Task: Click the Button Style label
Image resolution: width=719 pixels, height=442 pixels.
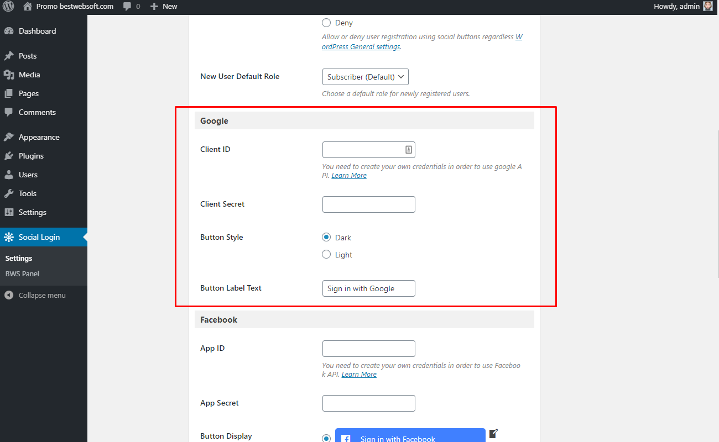Action: pos(222,237)
